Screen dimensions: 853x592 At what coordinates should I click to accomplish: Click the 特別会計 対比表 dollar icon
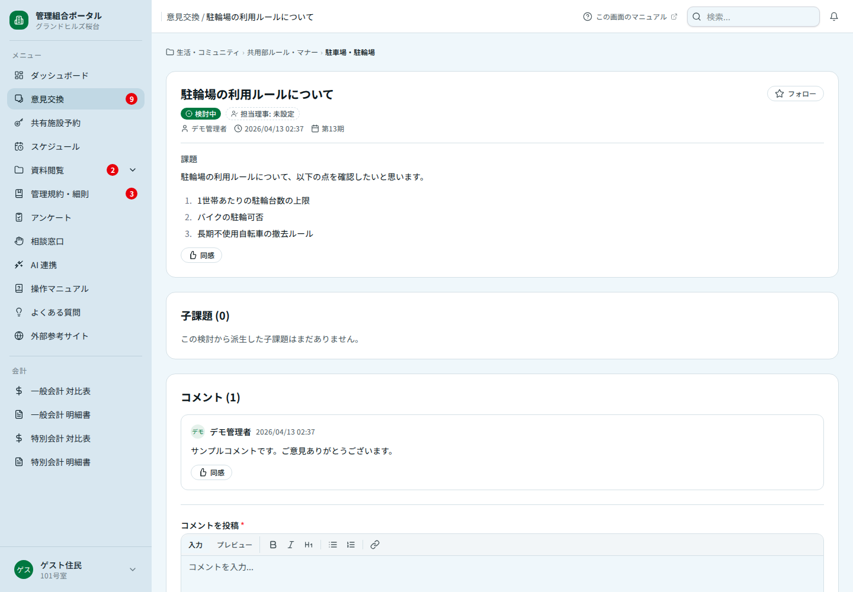coord(19,438)
